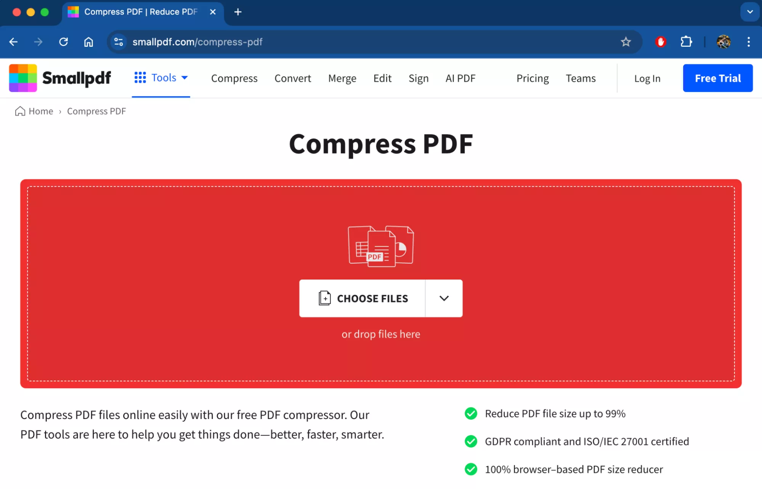Click the Smallpdf colorful logo

[x=23, y=78]
